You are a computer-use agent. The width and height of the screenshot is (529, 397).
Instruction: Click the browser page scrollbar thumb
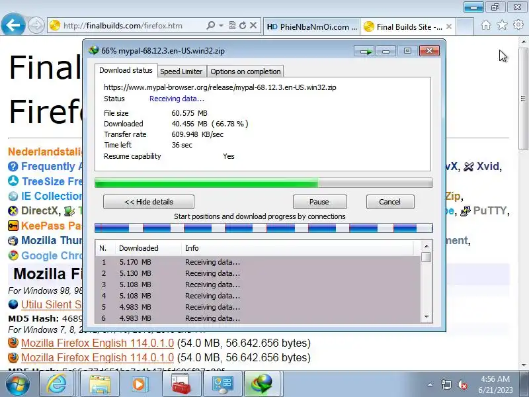click(523, 99)
